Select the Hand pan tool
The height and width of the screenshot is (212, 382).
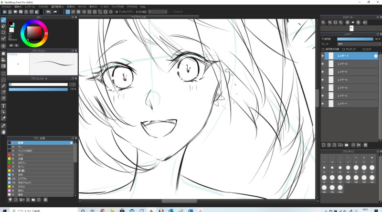point(3,132)
